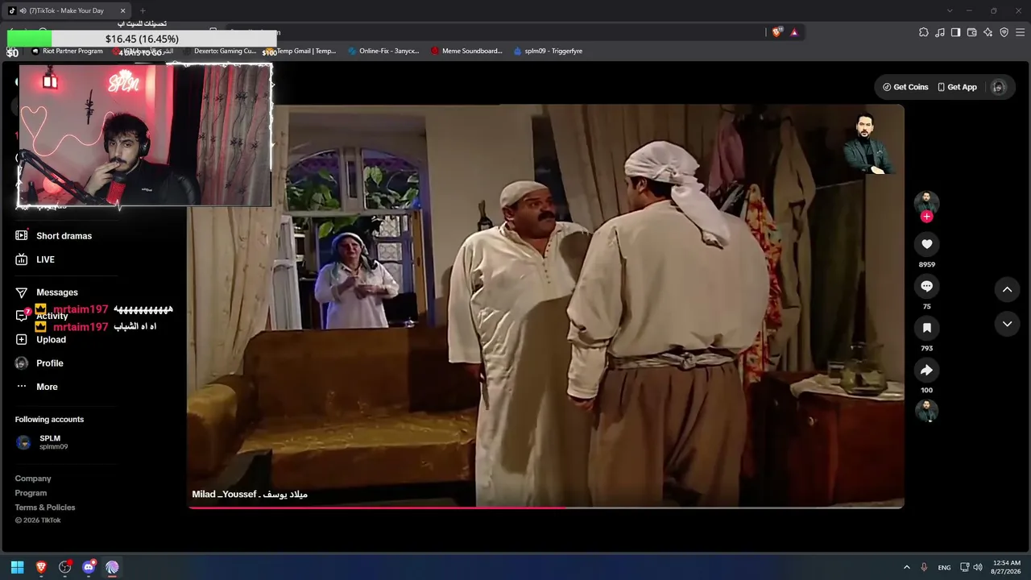Open Activity notifications in sidebar
Screen dimensions: 1031x580
(x=42, y=316)
